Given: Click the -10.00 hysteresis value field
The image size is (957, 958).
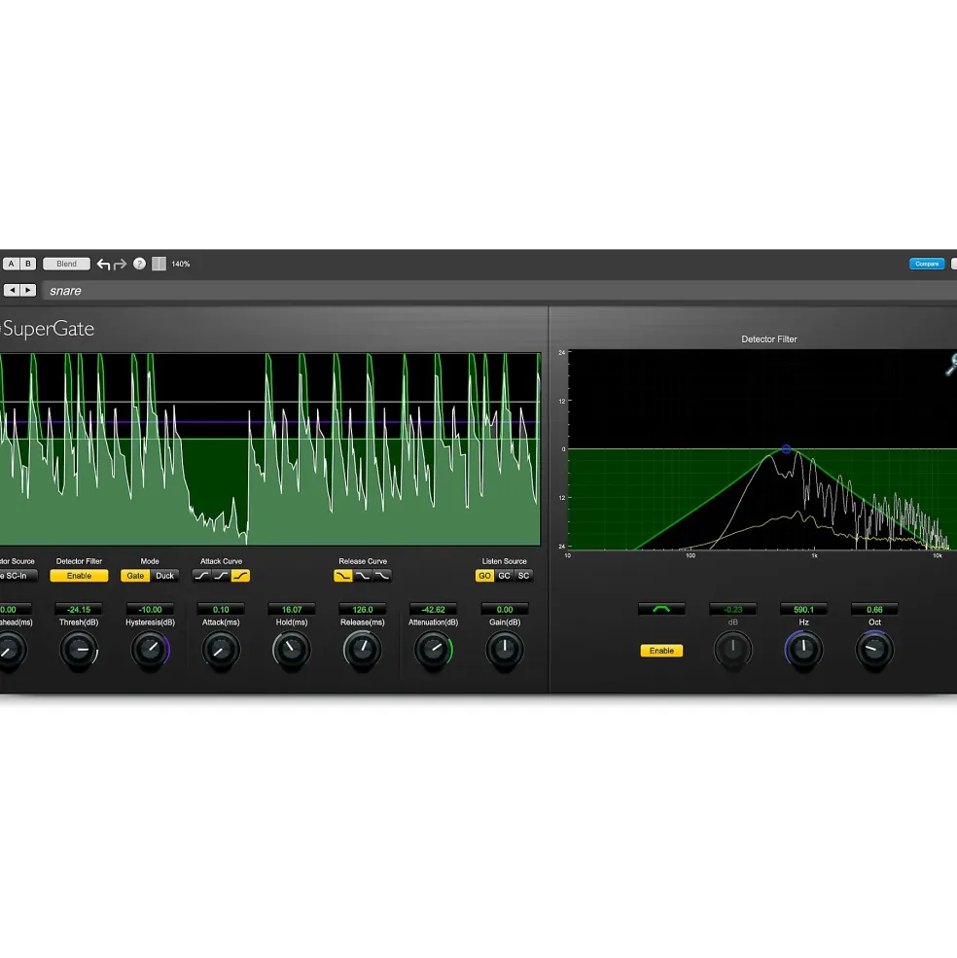Looking at the screenshot, I should 150,609.
